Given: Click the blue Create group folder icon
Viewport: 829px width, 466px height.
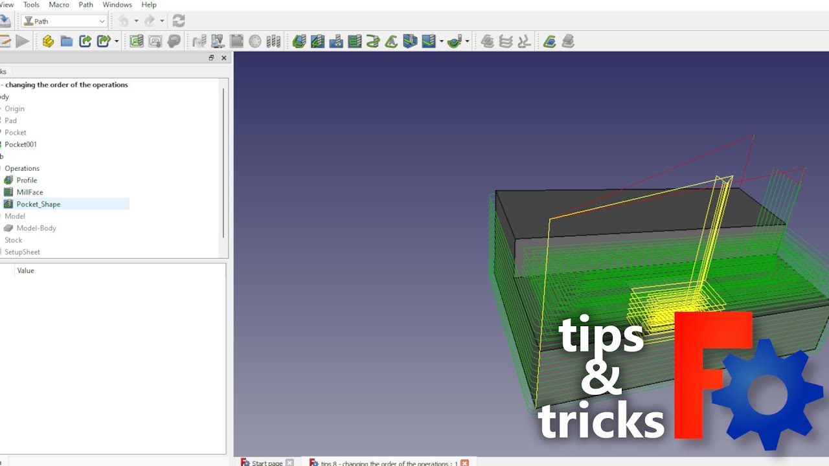Looking at the screenshot, I should coord(67,41).
